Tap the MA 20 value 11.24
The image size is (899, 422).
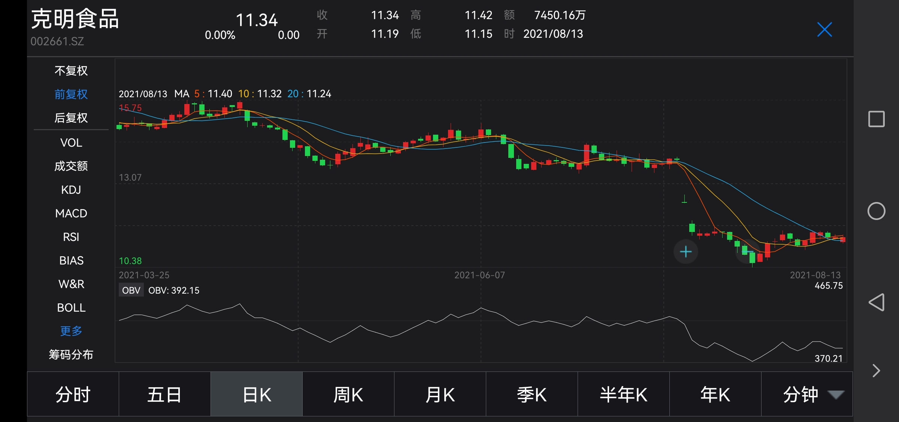pos(319,94)
